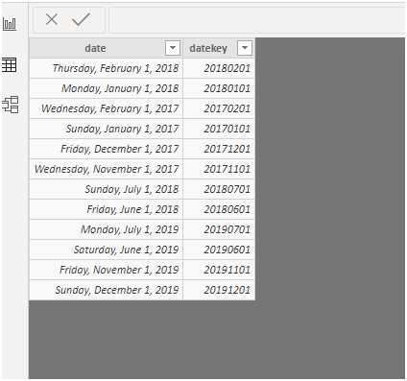Click inside the formula bar field
This screenshot has width=407, height=381.
(257, 20)
